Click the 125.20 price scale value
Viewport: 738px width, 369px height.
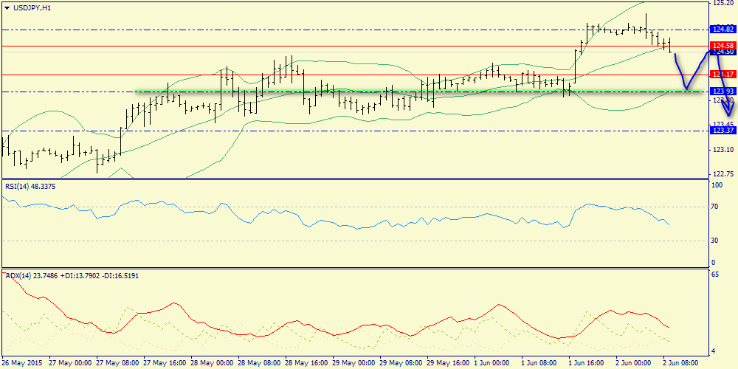(723, 3)
